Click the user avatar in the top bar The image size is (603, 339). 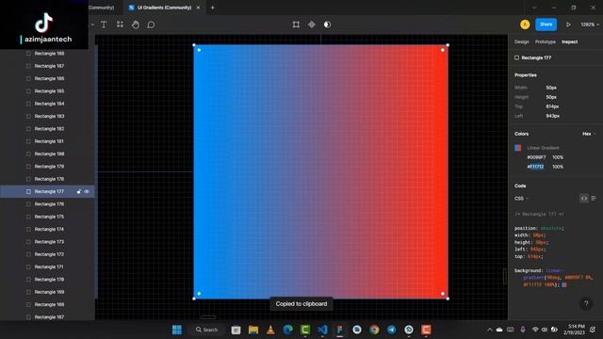(525, 24)
